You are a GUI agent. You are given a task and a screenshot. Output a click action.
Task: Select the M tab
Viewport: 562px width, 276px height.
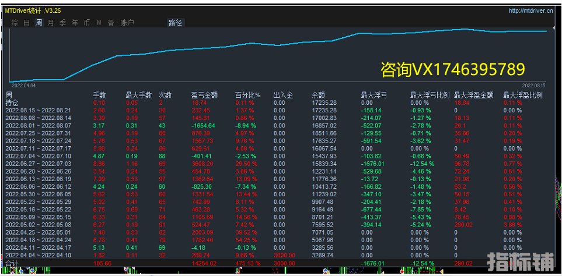(99, 23)
